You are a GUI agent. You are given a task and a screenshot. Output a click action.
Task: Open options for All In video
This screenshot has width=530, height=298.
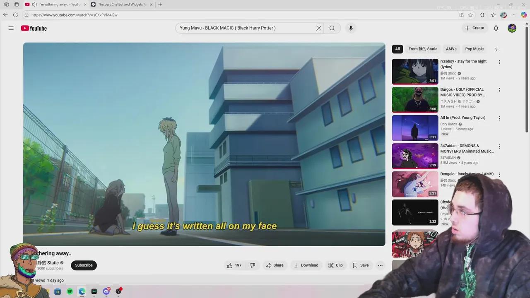499,118
